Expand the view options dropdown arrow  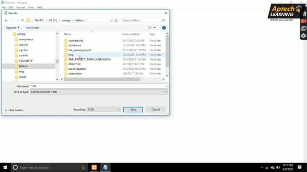click(154, 28)
